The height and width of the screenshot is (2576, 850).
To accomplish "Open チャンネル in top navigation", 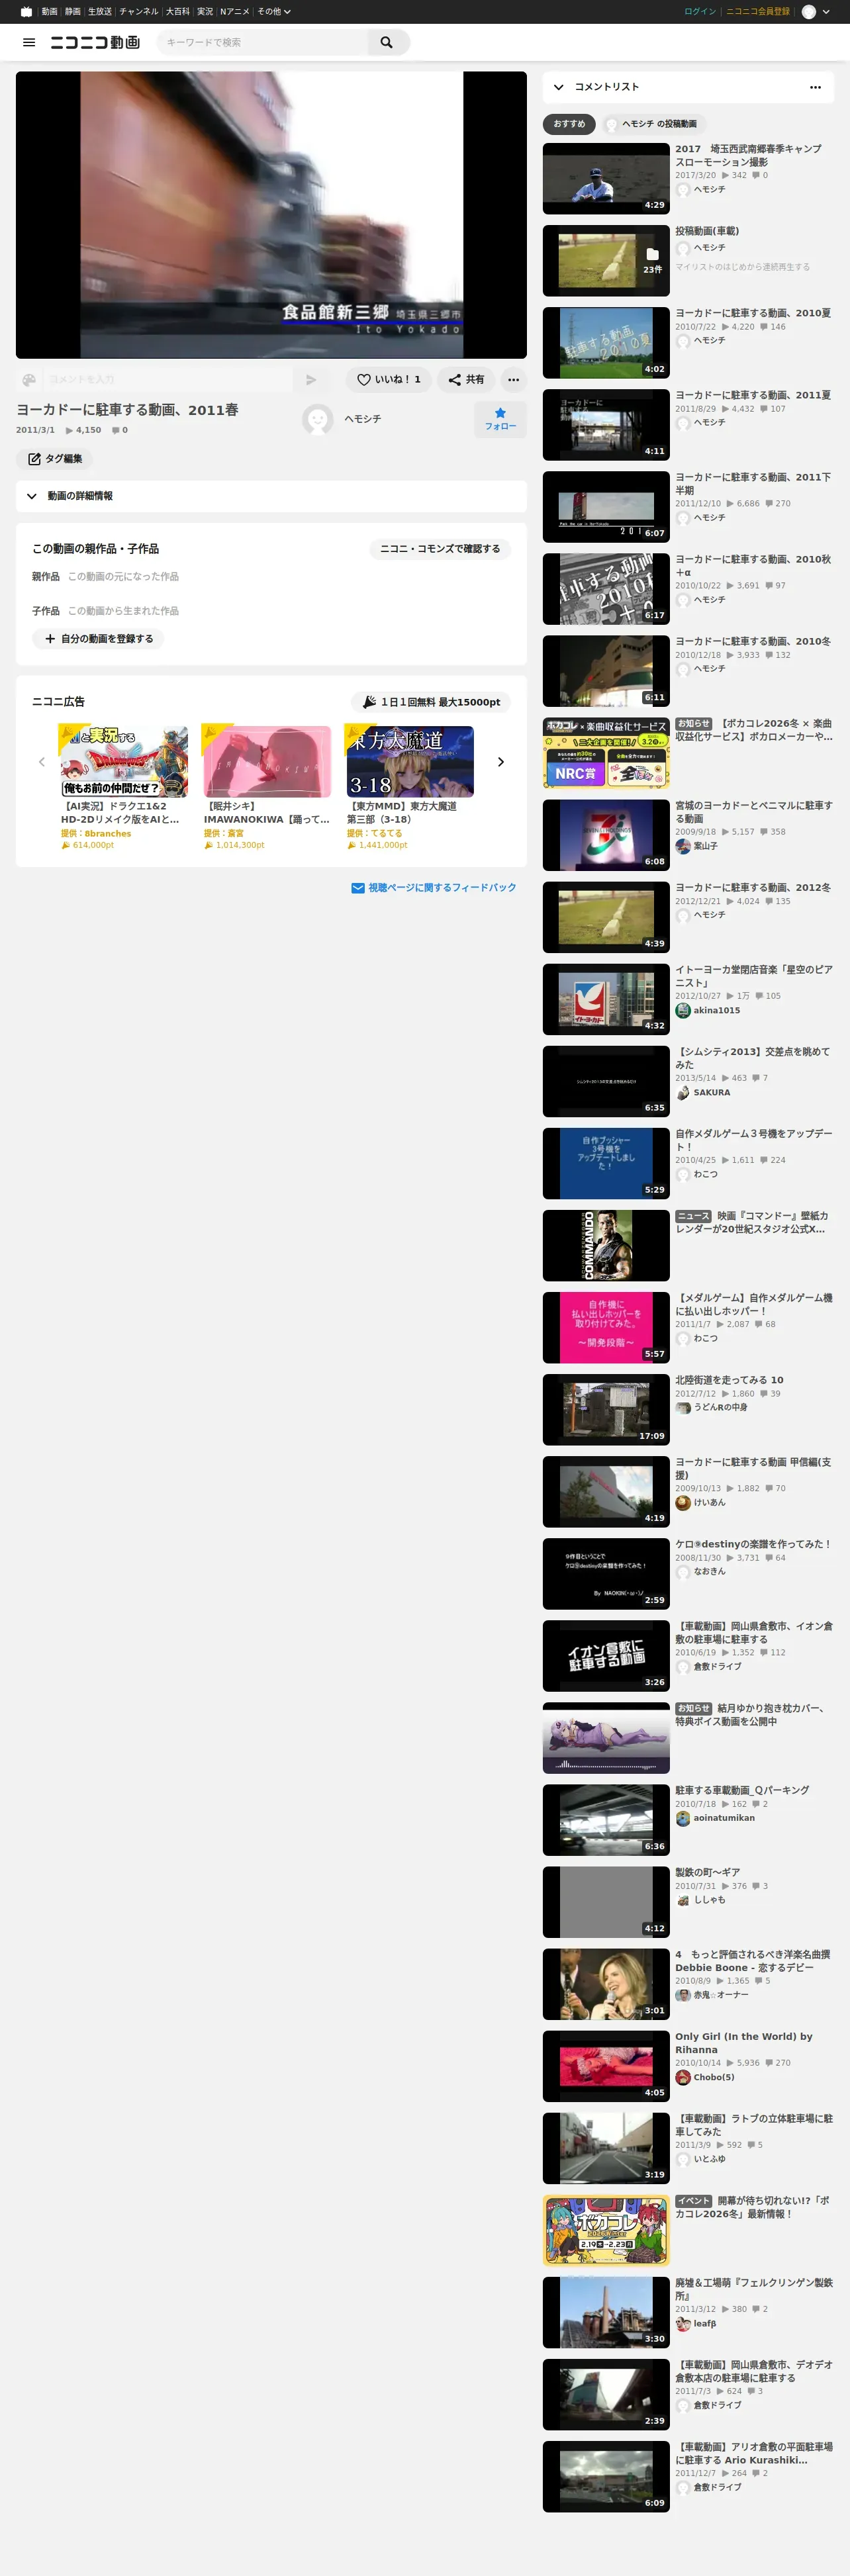I will [139, 12].
